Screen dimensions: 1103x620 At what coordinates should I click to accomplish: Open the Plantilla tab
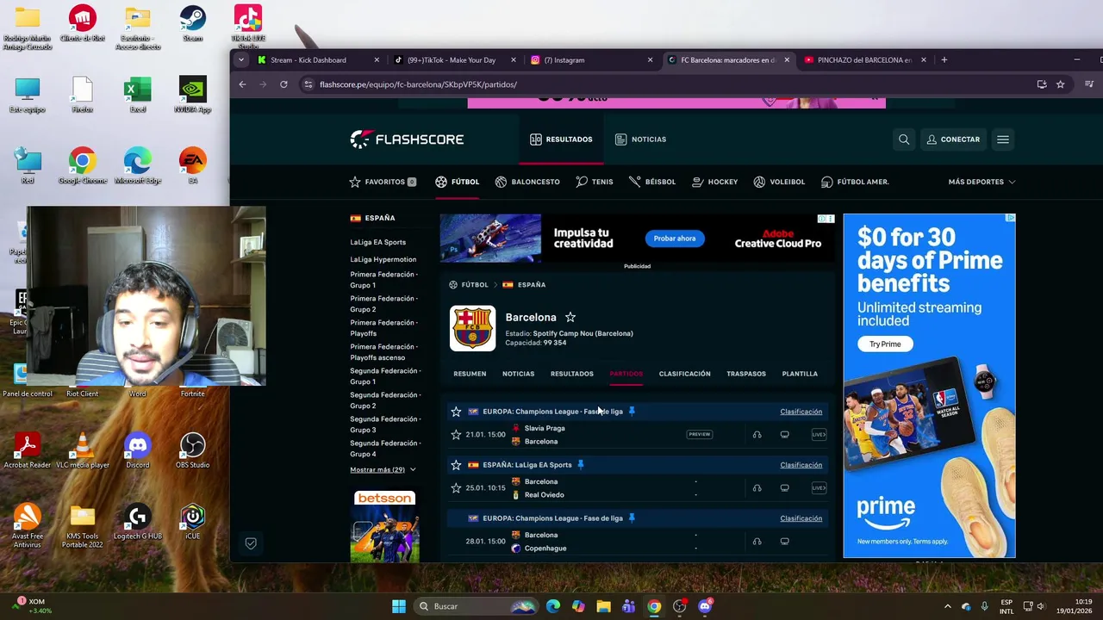(800, 374)
